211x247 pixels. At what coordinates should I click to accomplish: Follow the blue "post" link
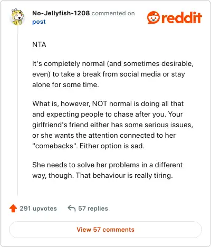pyautogui.click(x=39, y=22)
